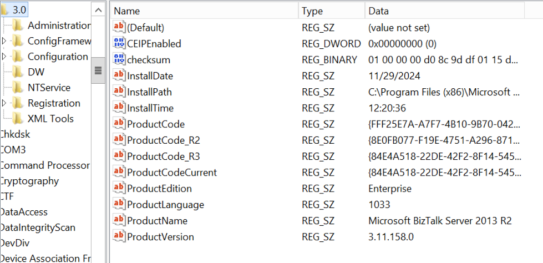Screen dimensions: 543x263
Task: Click the NTService folder icon
Action: click(17, 88)
